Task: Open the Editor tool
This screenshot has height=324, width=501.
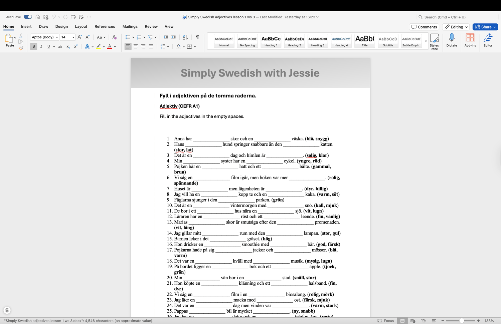Action: point(488,40)
